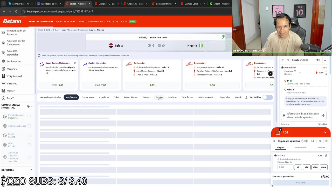
Task: Toggle the Bet Builder switch
Action: [268, 97]
